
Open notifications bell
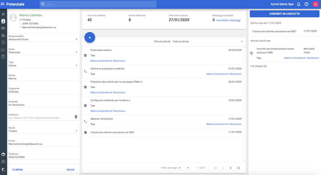299,4
